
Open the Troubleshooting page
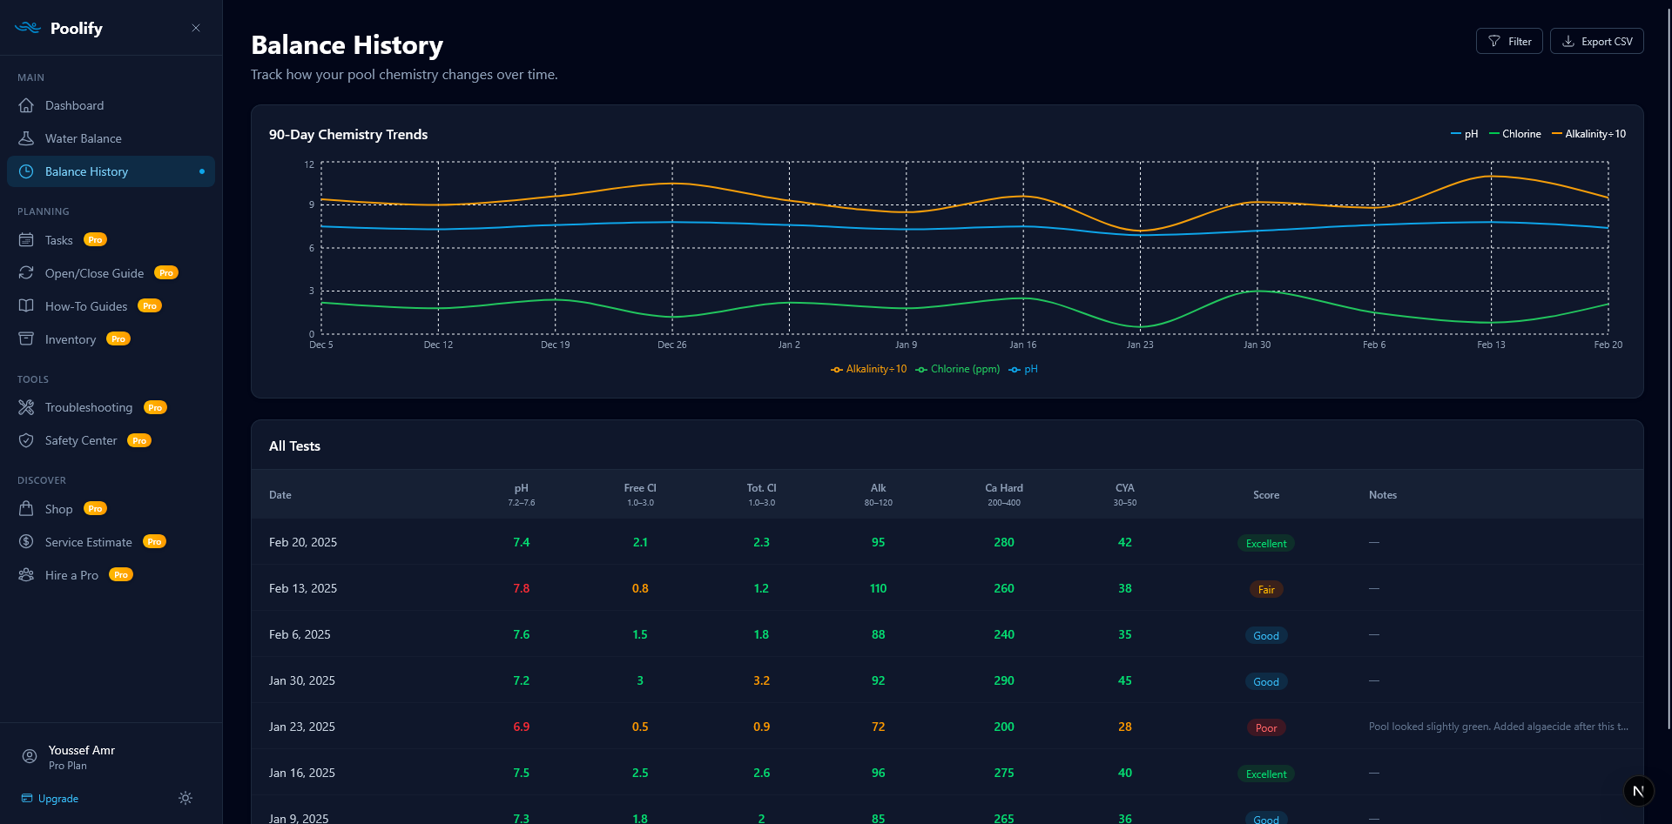tap(111, 407)
